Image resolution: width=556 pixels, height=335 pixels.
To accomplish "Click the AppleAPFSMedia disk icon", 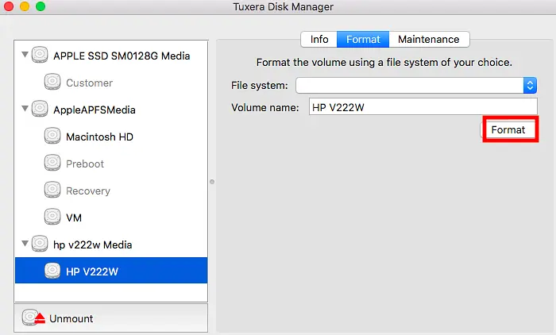I will coord(40,110).
